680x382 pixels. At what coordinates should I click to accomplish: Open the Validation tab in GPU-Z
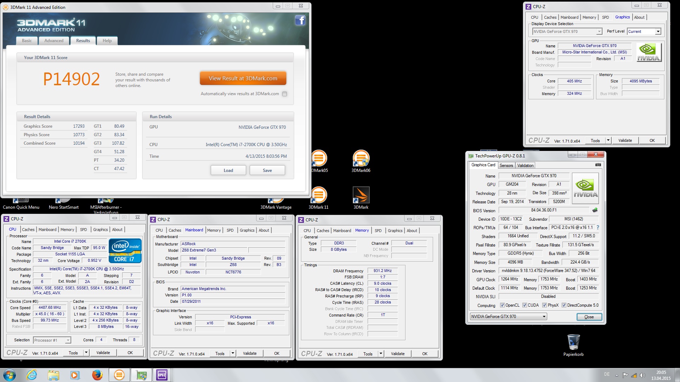[x=525, y=166]
